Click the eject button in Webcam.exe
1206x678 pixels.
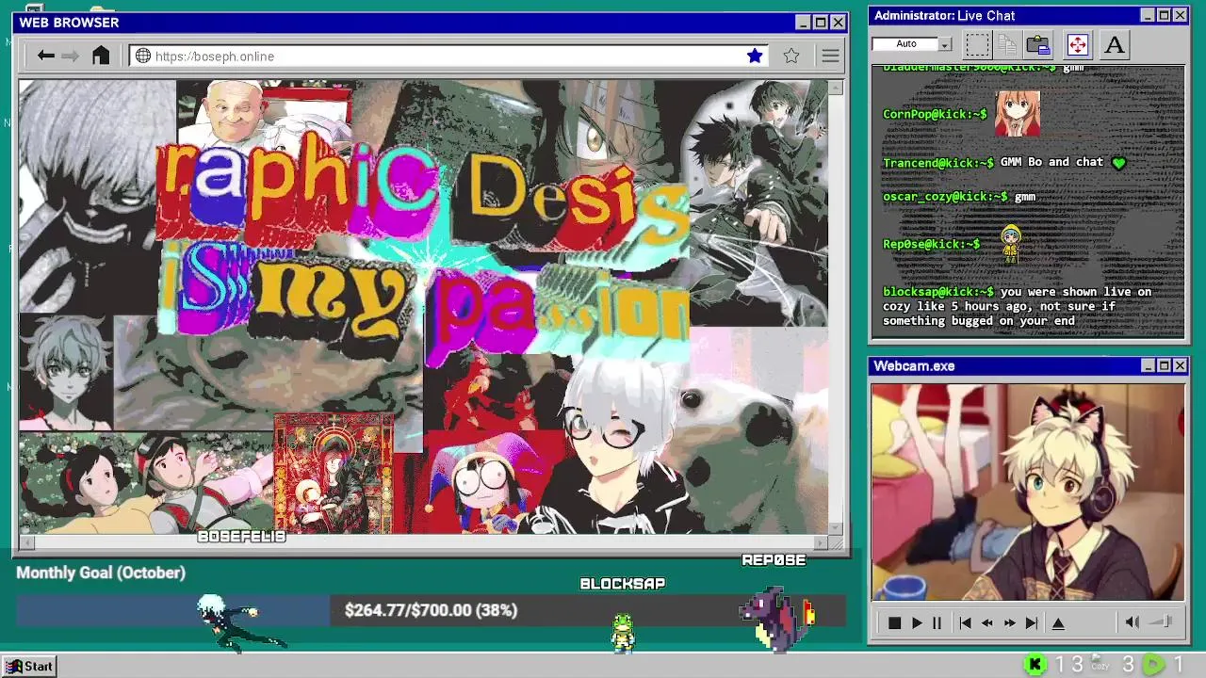click(x=1058, y=622)
